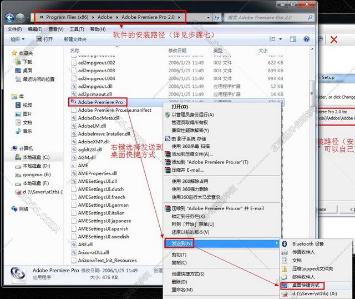Click the Explorer forward navigation arrow
The height and width of the screenshot is (299, 355).
[x=21, y=17]
